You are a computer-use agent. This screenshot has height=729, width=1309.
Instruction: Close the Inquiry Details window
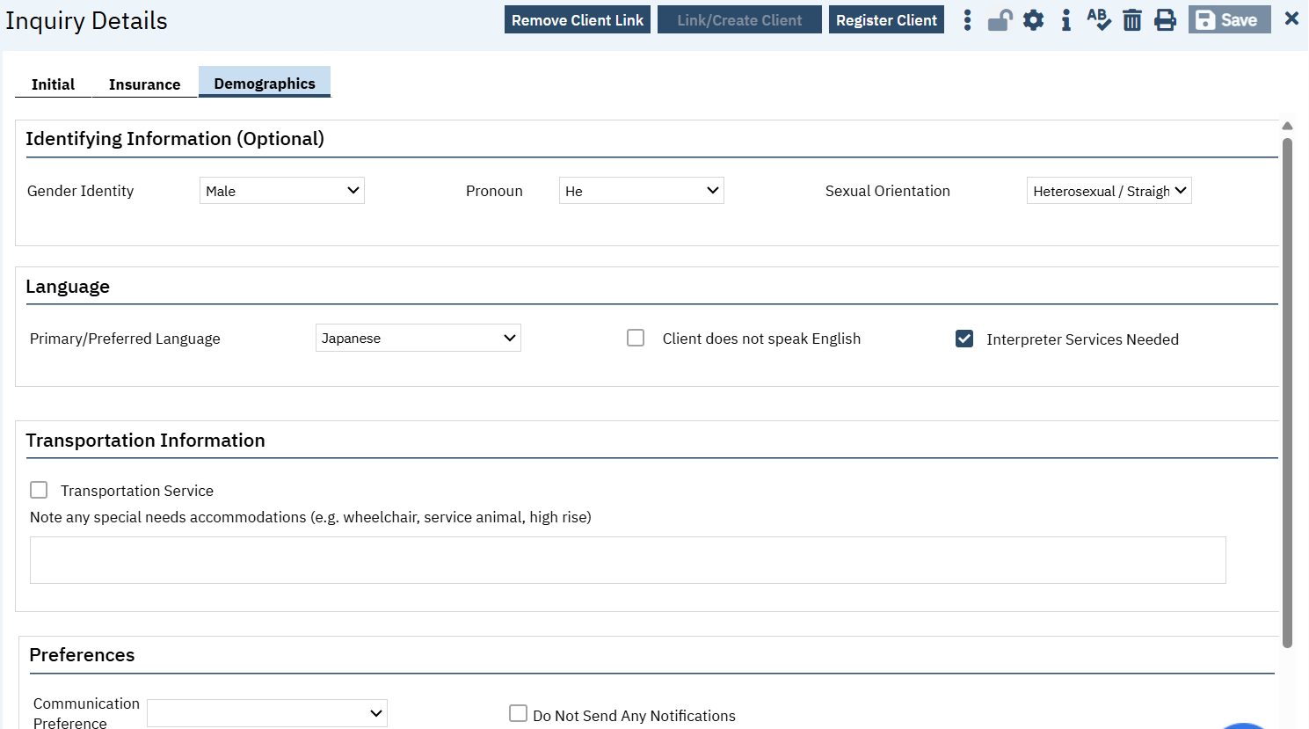coord(1291,18)
